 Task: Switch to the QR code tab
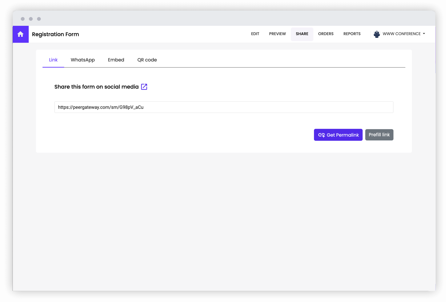click(x=147, y=60)
